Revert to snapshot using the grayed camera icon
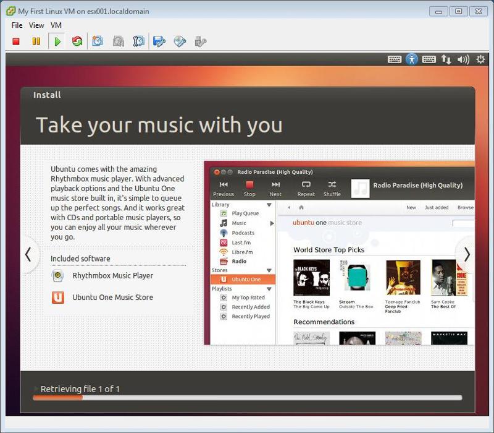The height and width of the screenshot is (433, 494). coord(118,41)
